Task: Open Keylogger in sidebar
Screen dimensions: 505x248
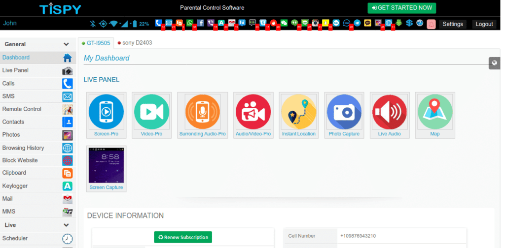Action: [x=38, y=186]
